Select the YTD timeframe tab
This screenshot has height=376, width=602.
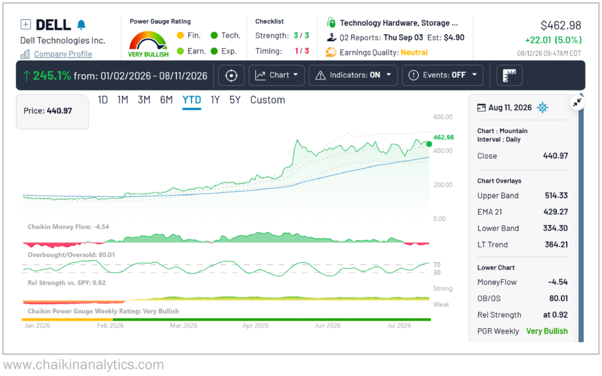click(192, 100)
